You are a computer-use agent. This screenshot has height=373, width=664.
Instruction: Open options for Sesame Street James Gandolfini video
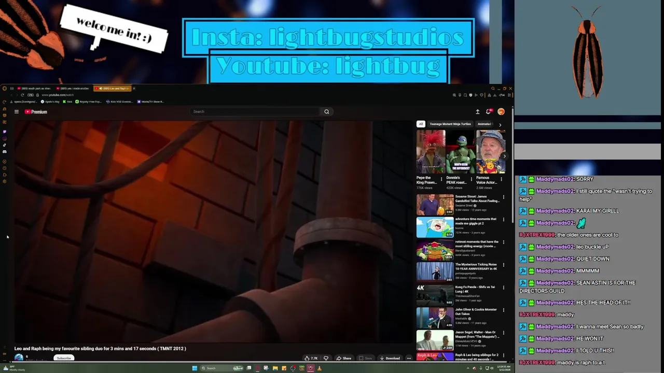click(503, 197)
